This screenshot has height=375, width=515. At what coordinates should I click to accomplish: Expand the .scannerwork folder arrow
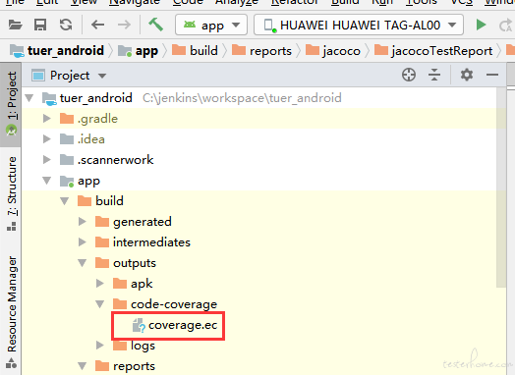click(47, 160)
